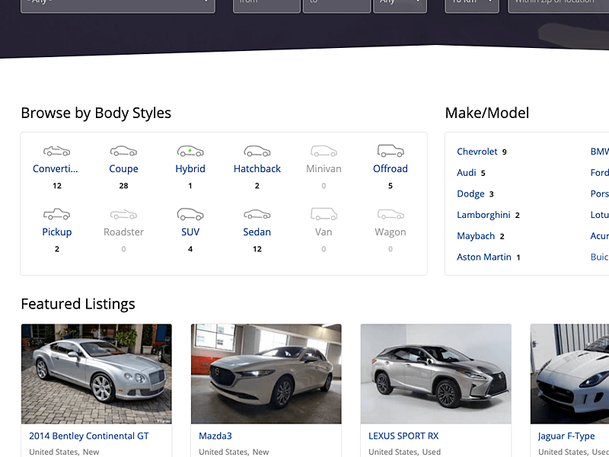
Task: Select the Sedan car icon
Action: click(257, 214)
